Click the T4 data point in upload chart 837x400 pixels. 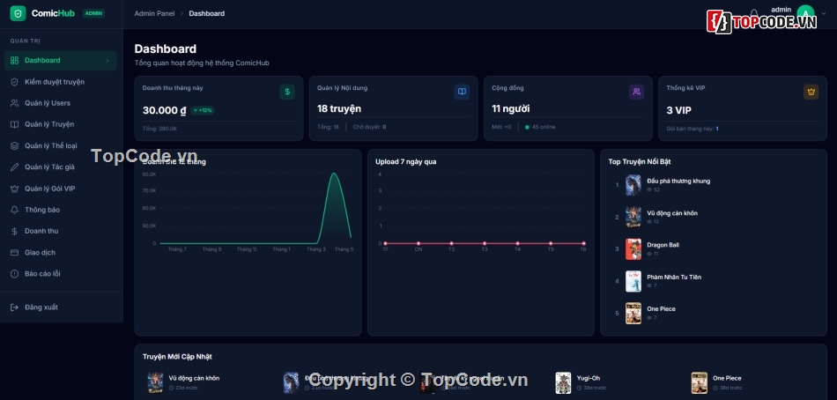pyautogui.click(x=517, y=243)
